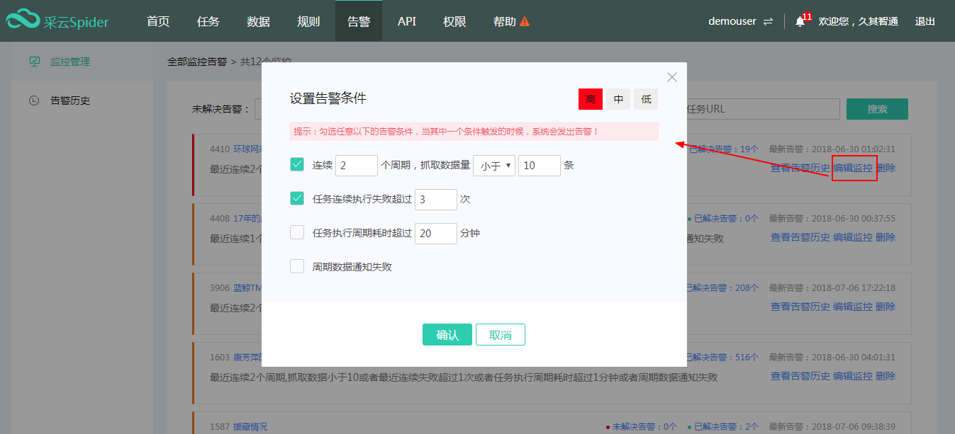Click the warning triangle icon beside 帮助
955x434 pixels.
tap(525, 21)
